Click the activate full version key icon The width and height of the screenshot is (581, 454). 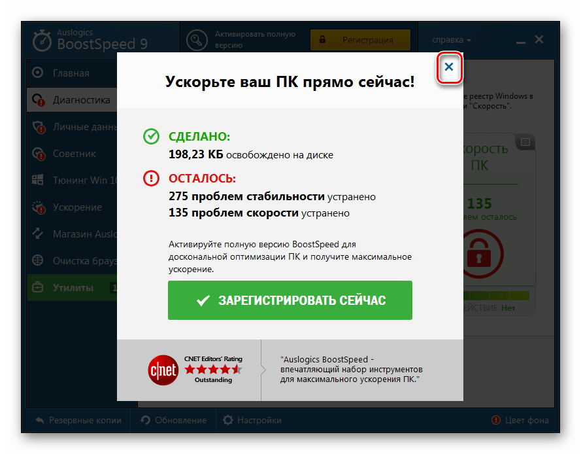point(197,40)
